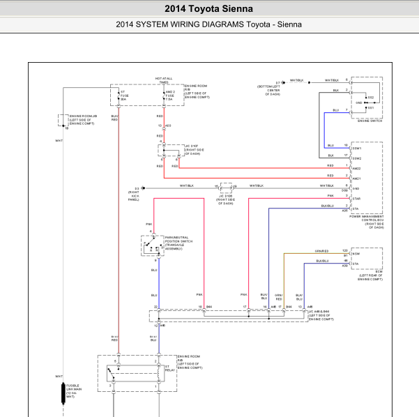Select the SSW1 terminal label

[x=357, y=149]
